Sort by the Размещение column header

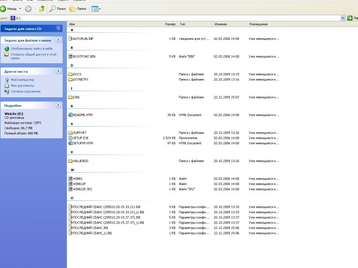pyautogui.click(x=264, y=24)
